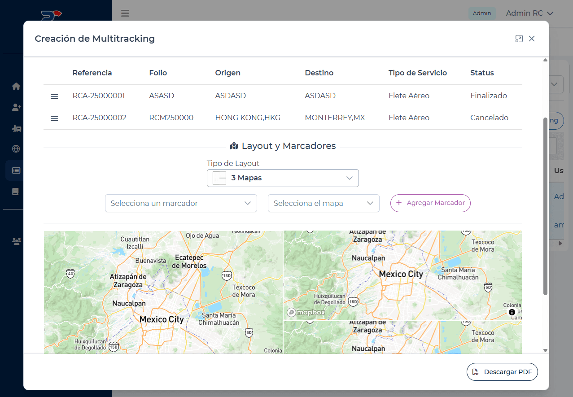Click the drag handle for RCA-25000001 row
Screen dimensions: 573x397
[x=54, y=96]
